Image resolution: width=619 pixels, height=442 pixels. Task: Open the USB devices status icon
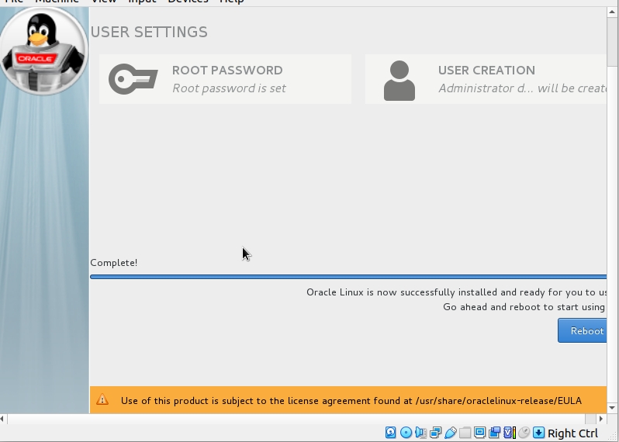[x=451, y=433]
